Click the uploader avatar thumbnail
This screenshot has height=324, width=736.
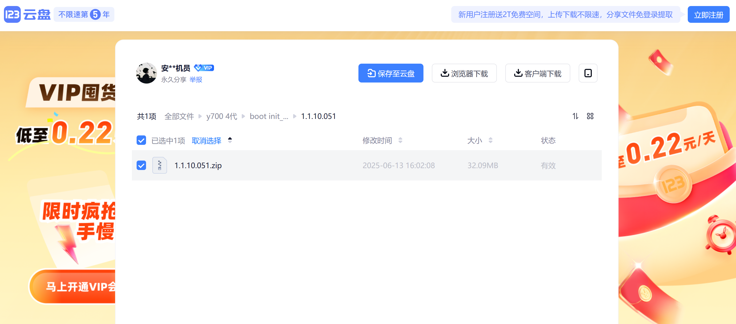(146, 73)
